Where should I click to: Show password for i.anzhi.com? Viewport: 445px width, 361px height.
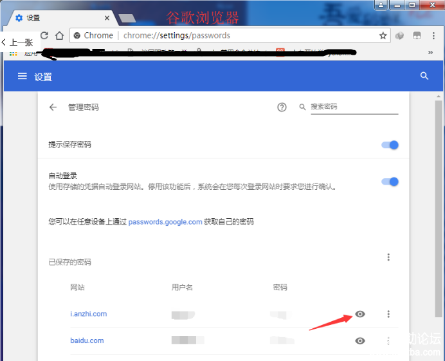(x=360, y=314)
